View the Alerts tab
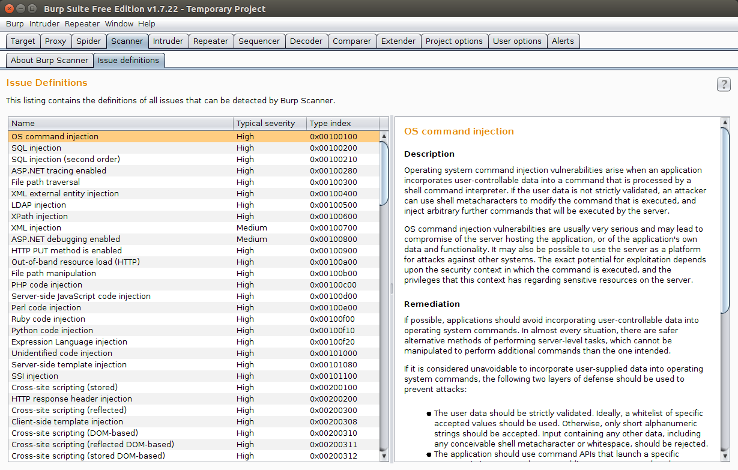The image size is (738, 470). [563, 41]
